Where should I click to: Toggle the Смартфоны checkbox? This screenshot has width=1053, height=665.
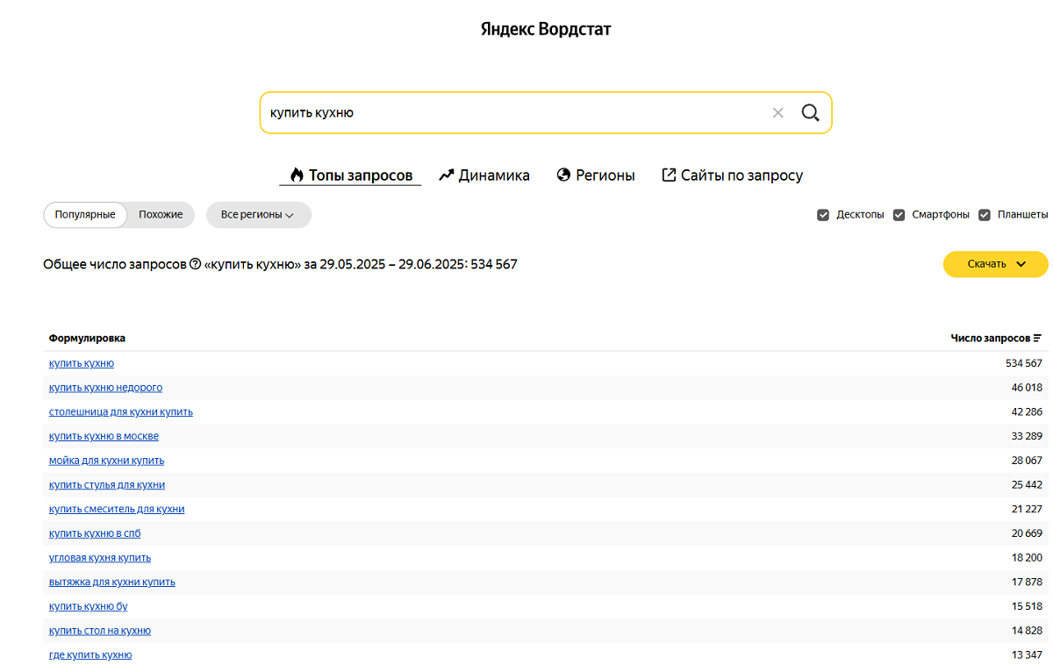(x=899, y=215)
